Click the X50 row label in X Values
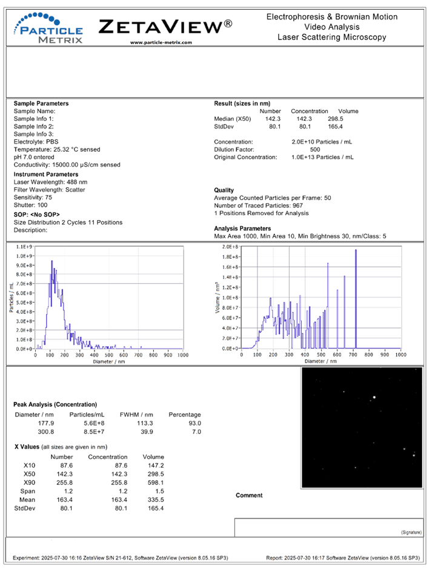This screenshot has width=429, height=568. 29,474
